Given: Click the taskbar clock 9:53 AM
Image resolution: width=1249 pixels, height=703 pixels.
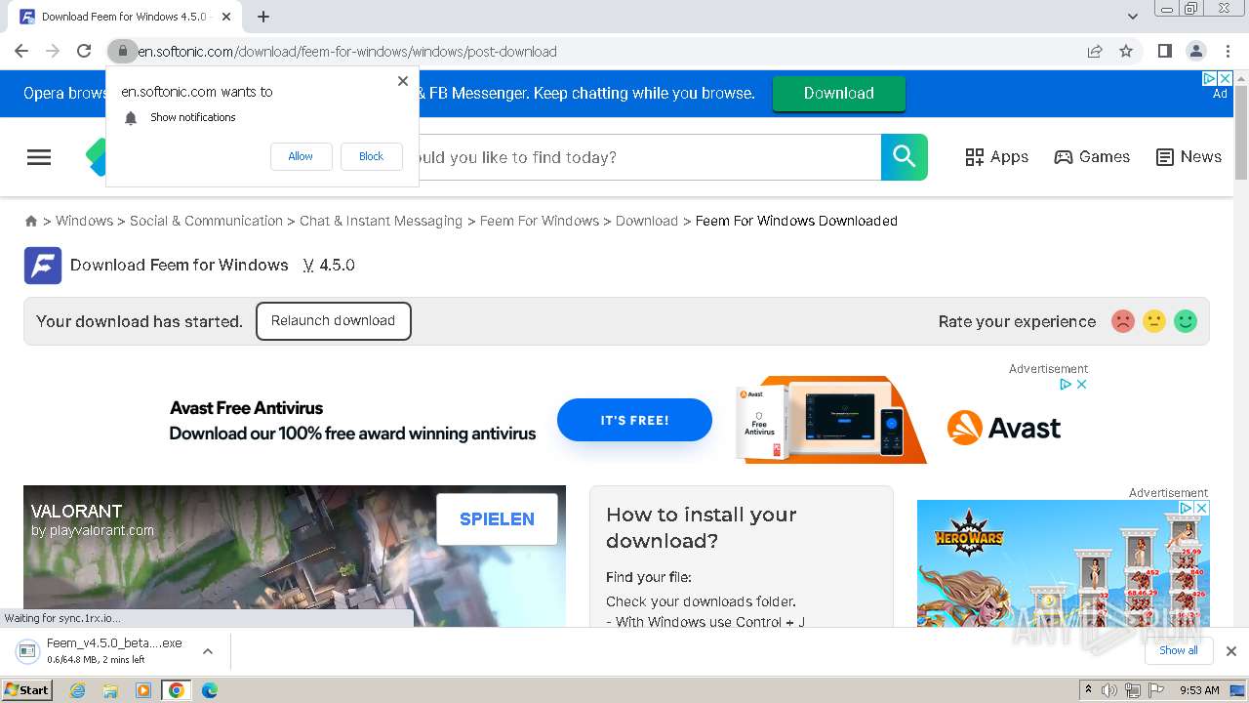Looking at the screenshot, I should pyautogui.click(x=1199, y=690).
